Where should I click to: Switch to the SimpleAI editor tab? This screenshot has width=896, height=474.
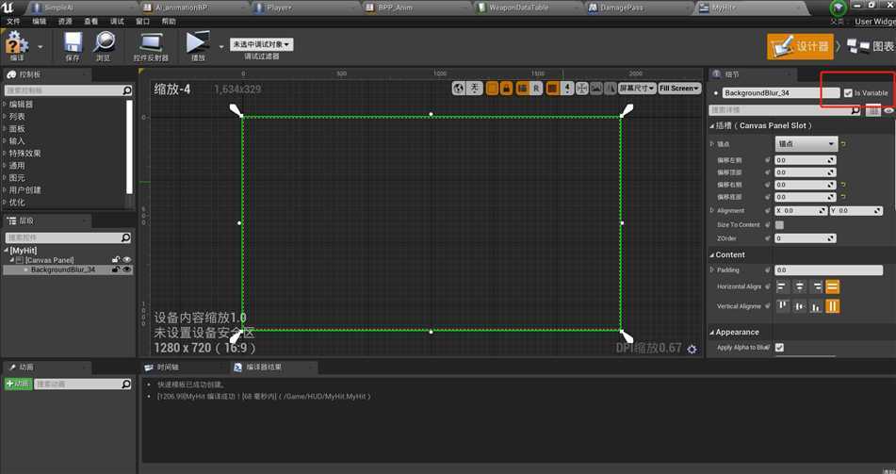click(x=81, y=8)
